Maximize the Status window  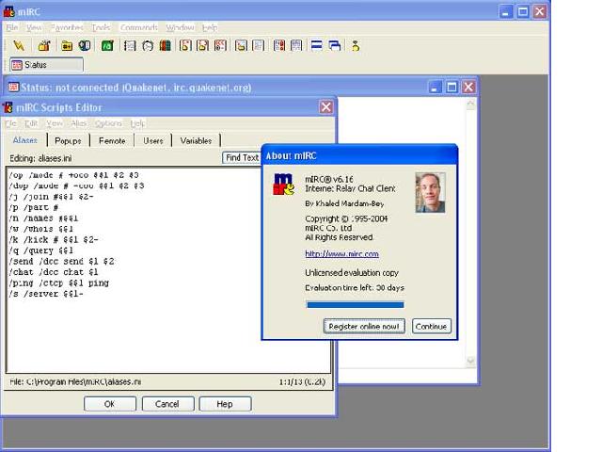click(x=451, y=88)
